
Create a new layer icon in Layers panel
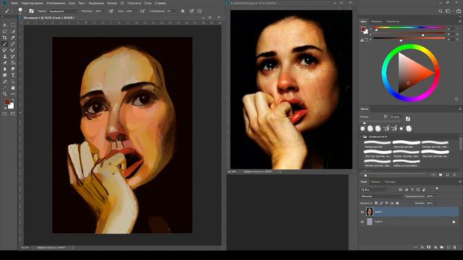[449, 247]
